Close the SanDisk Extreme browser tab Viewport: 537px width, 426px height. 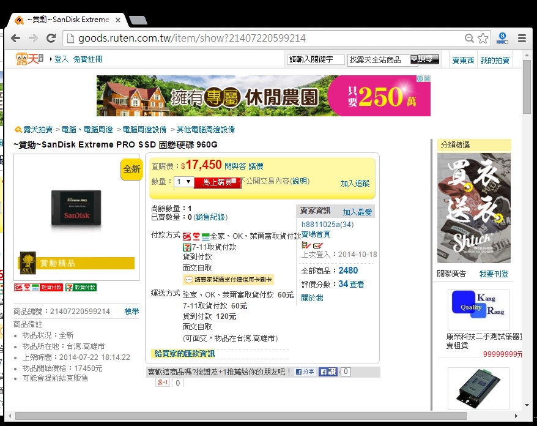pos(118,20)
